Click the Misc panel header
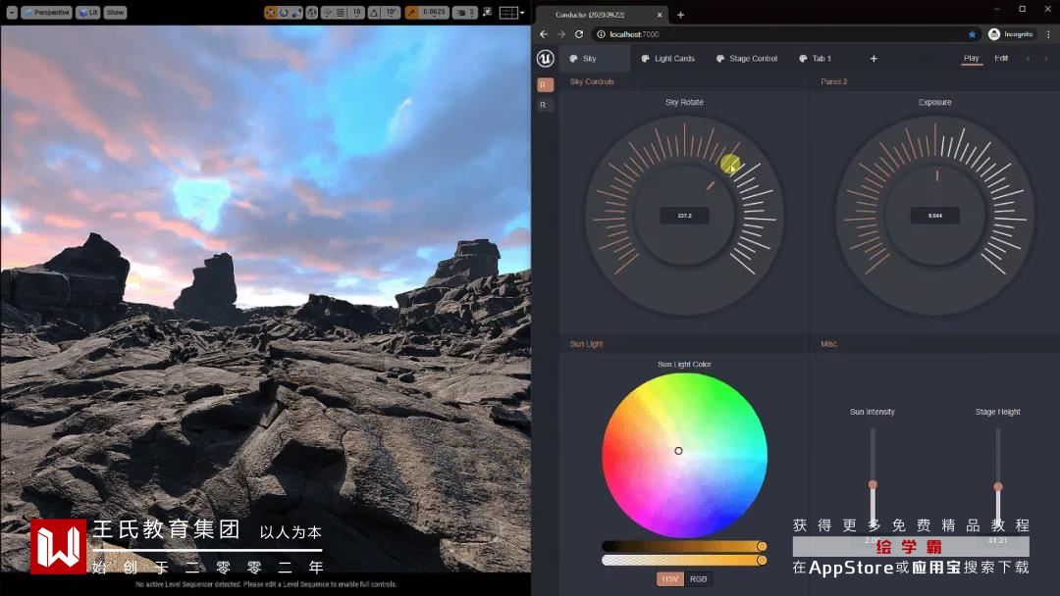The height and width of the screenshot is (596, 1060). [828, 344]
